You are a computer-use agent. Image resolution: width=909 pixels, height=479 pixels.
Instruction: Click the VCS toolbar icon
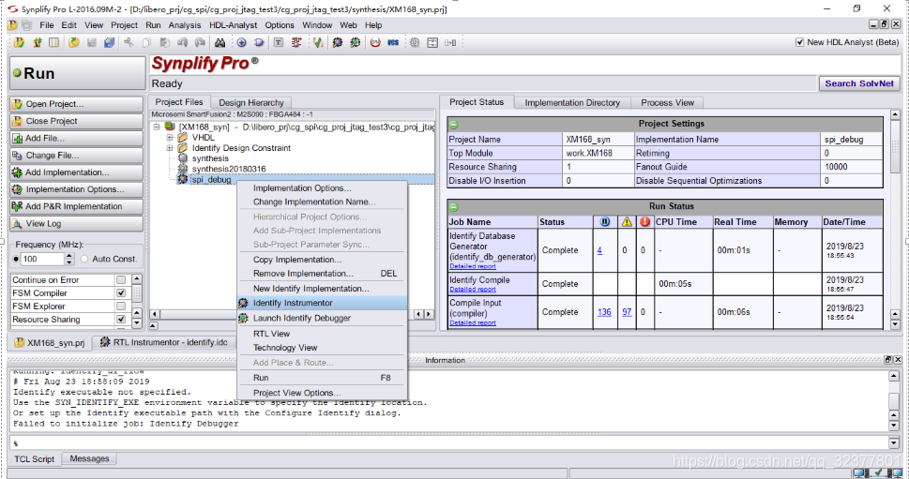(393, 42)
